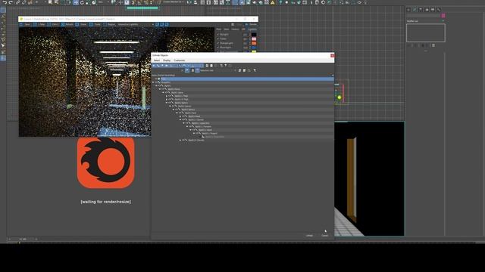Open the Modifier List dropdown
The width and height of the screenshot is (485, 272).
coord(426,21)
